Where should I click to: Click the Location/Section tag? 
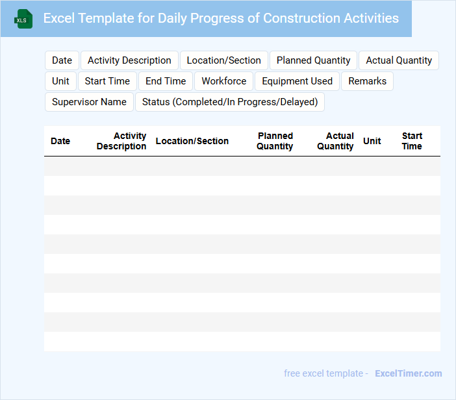tap(223, 60)
